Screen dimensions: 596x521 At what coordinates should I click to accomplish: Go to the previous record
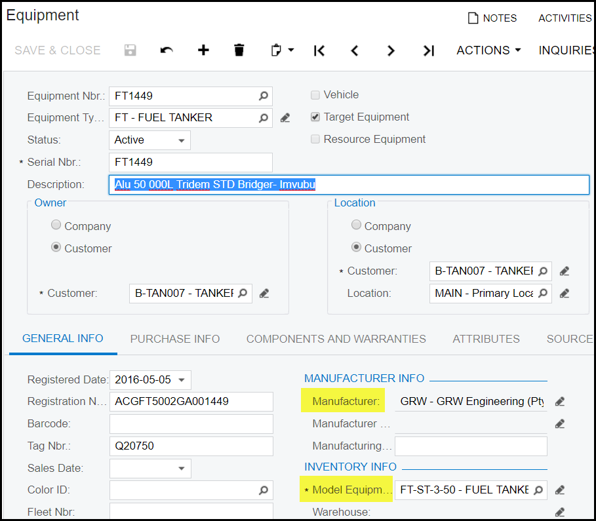[355, 50]
